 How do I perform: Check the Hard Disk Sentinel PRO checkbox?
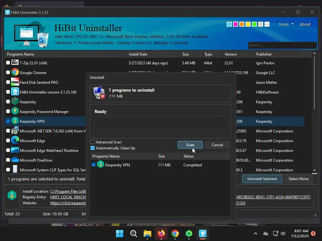[x=8, y=82]
